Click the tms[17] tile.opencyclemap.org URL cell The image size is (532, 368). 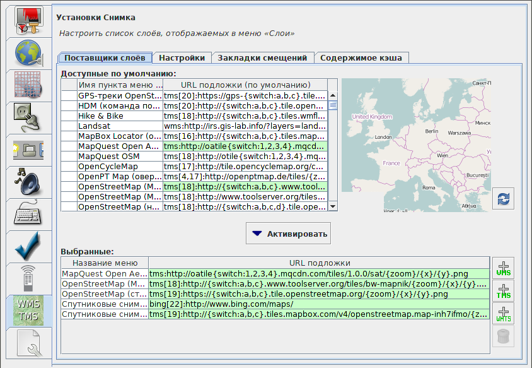point(245,166)
